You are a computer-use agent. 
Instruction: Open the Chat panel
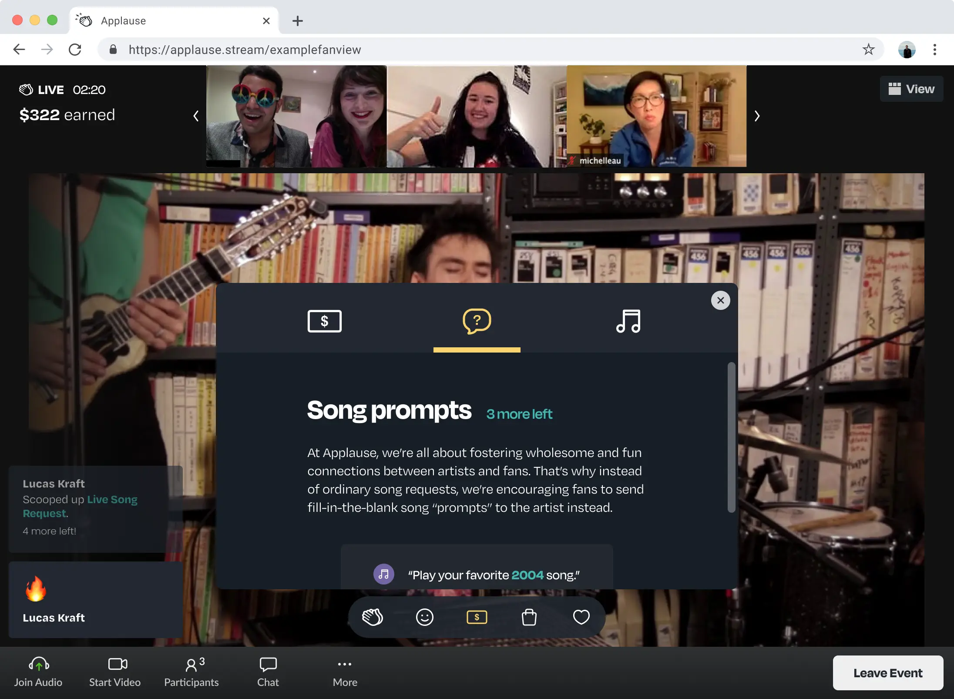268,672
